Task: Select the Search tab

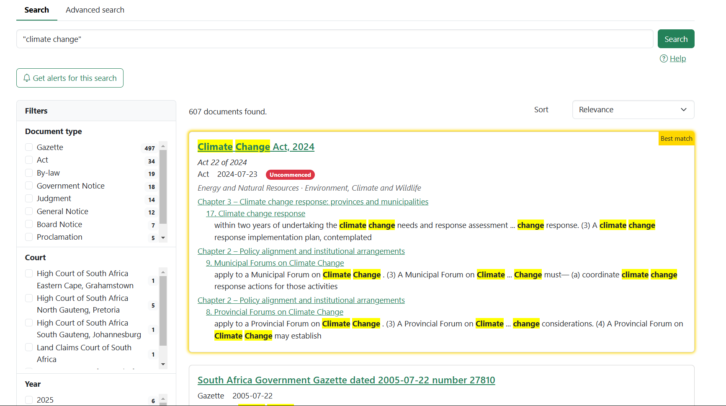Action: click(x=37, y=10)
